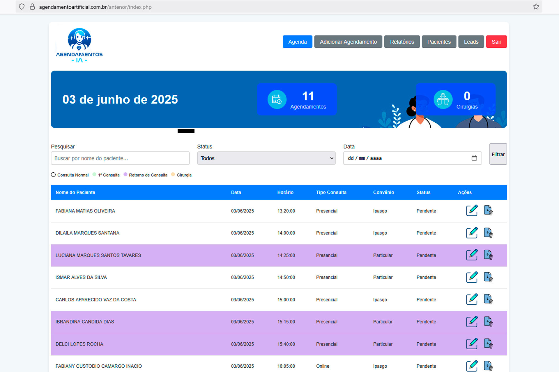The image size is (559, 372).
Task: Click the Cirurgias surgeon icon
Action: pyautogui.click(x=443, y=100)
